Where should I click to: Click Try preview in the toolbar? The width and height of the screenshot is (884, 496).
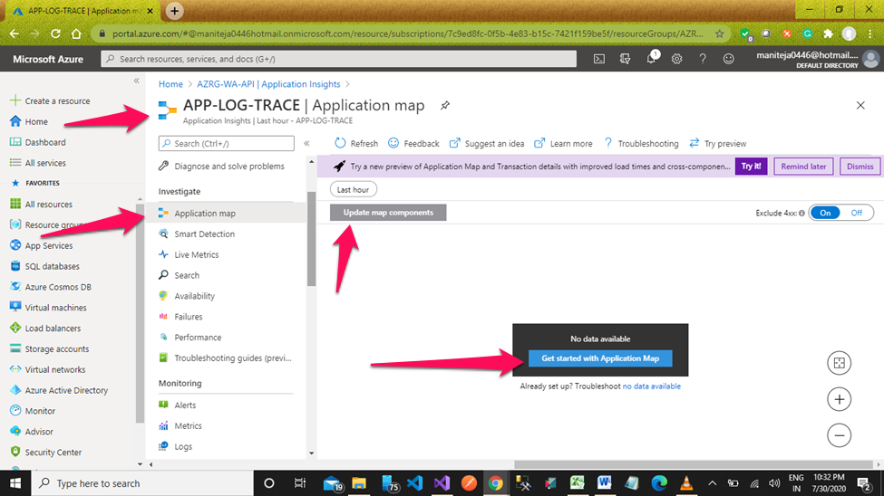[718, 144]
